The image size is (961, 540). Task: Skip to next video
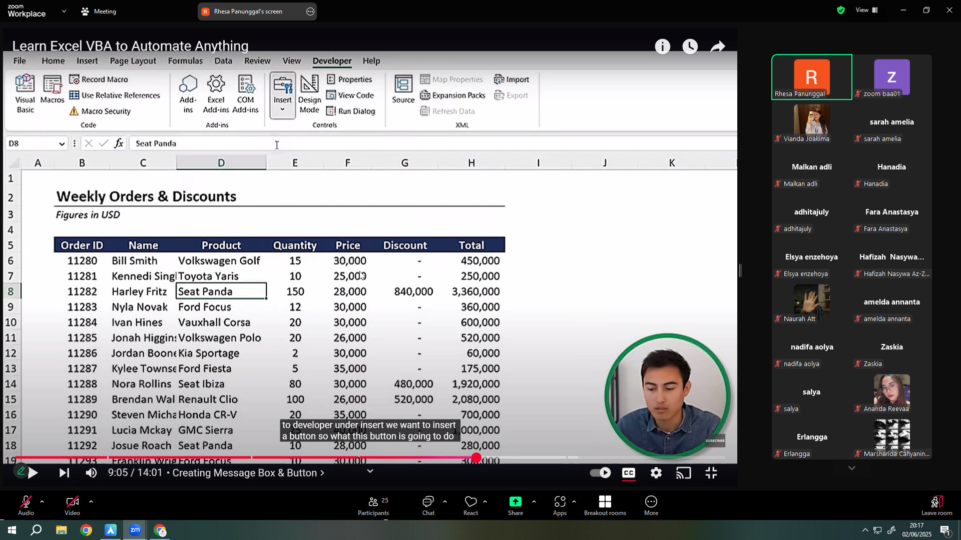pos(64,473)
